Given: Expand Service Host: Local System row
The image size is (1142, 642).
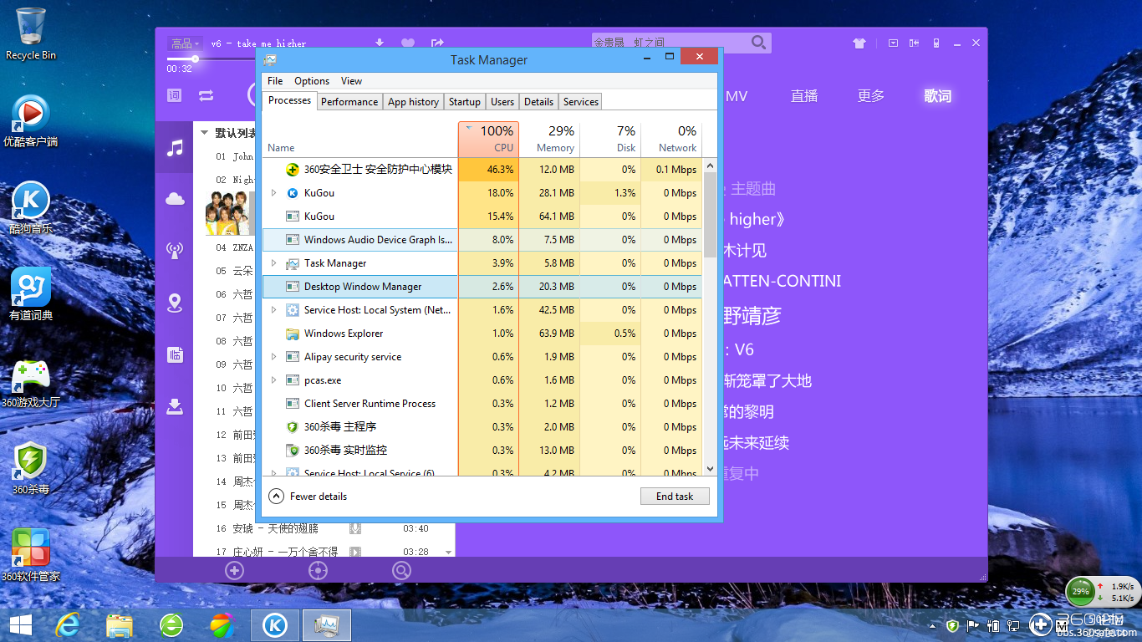Looking at the screenshot, I should coord(274,310).
